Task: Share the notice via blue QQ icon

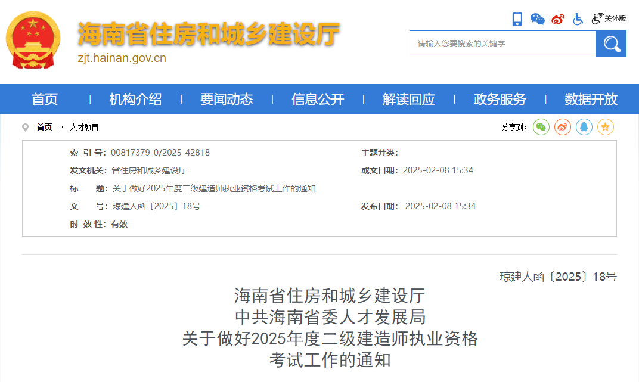Action: 584,127
